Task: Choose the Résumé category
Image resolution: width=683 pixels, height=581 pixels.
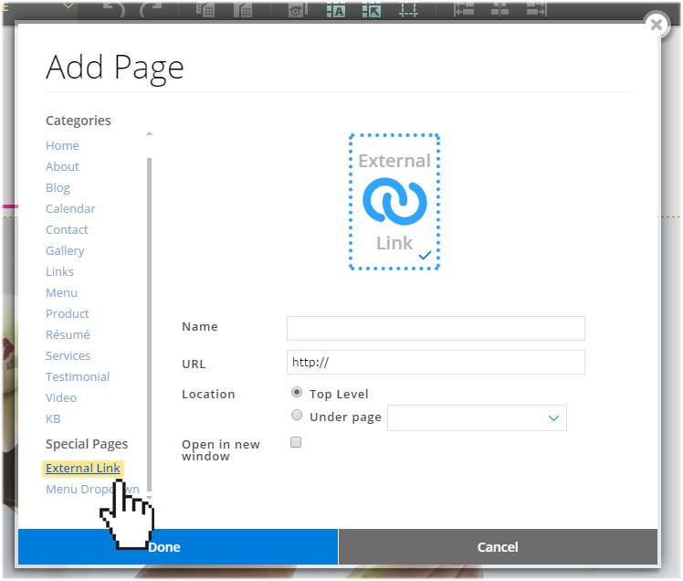Action: 68,334
